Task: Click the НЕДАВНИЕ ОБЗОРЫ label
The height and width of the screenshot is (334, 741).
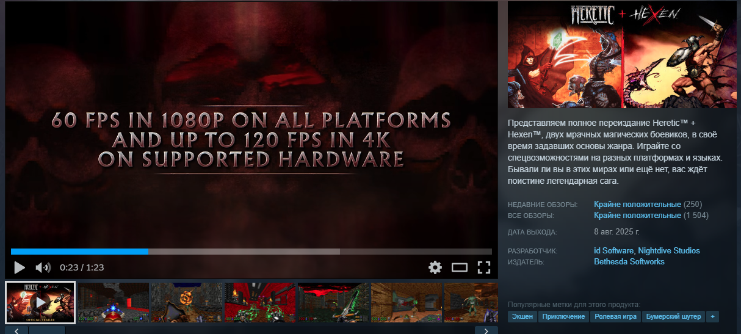Action: coord(542,205)
